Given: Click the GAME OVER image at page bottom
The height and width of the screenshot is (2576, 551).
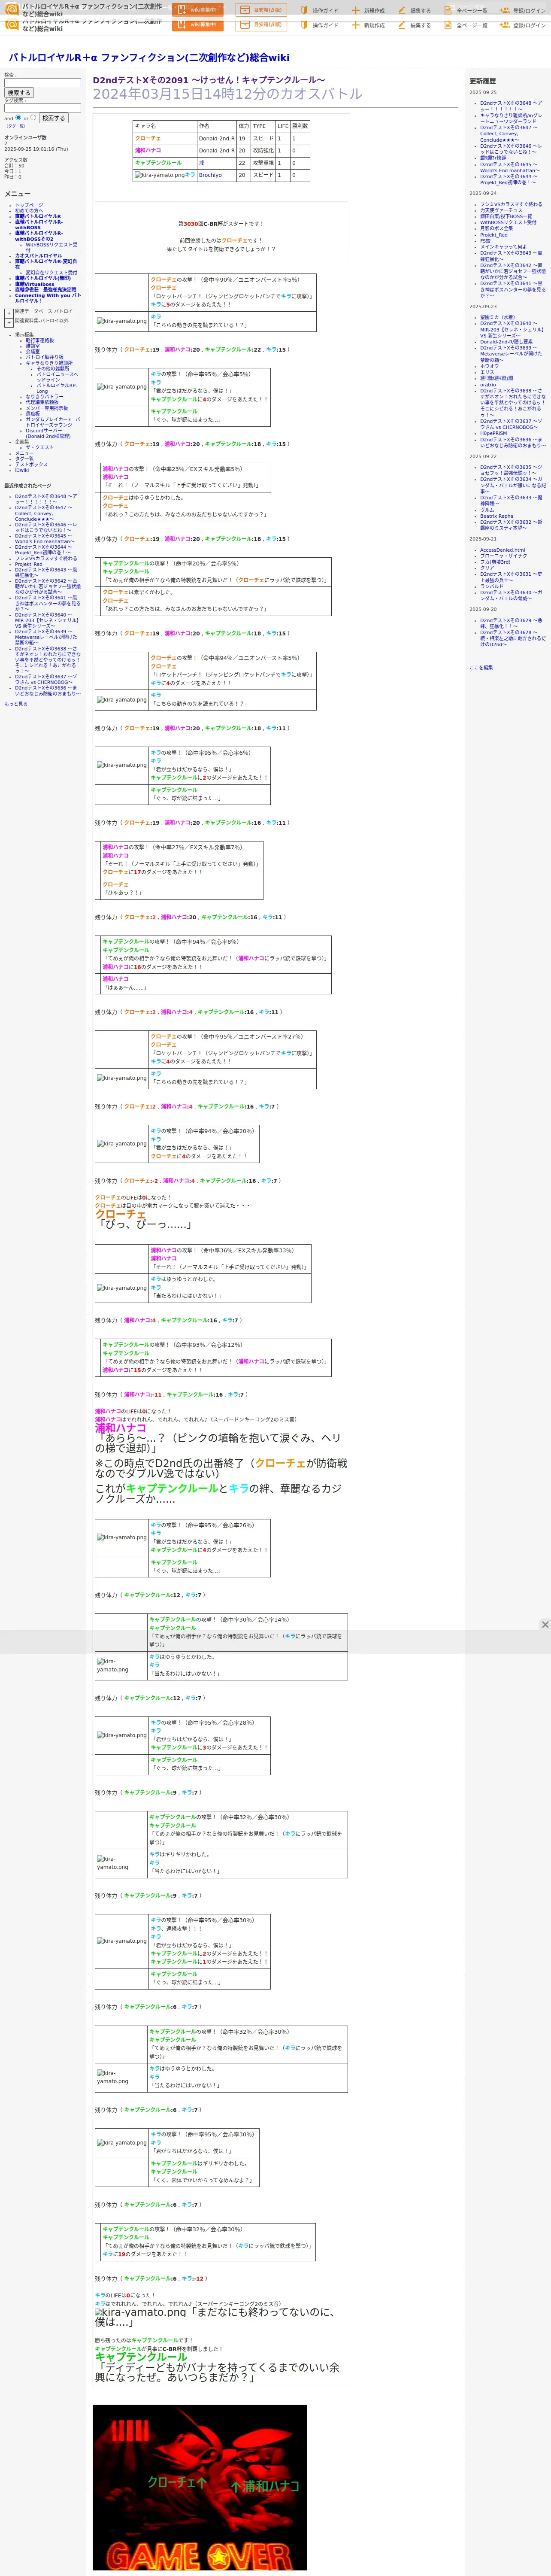Looking at the screenshot, I should point(200,2487).
